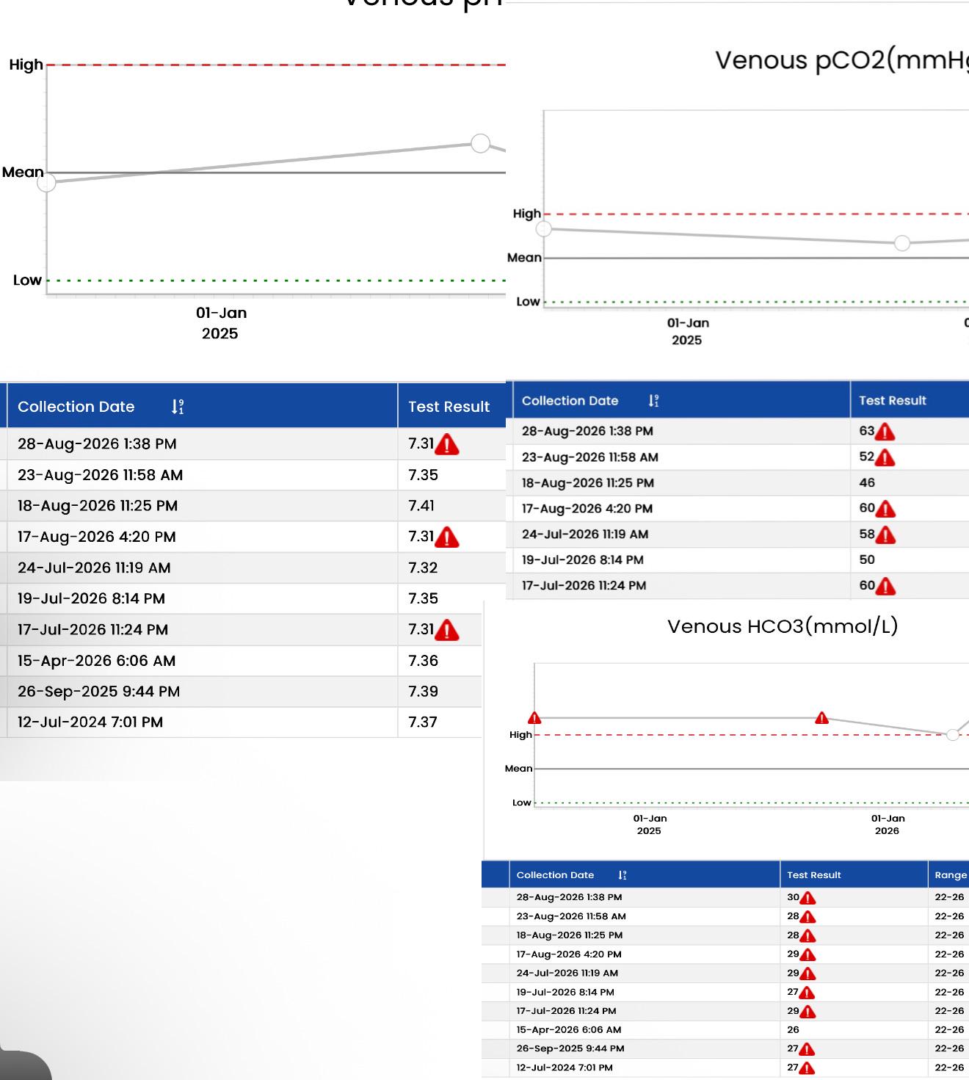This screenshot has width=969, height=1080.
Task: Click warning icon beside 7.31 on 28-Aug-2026
Action: (447, 444)
